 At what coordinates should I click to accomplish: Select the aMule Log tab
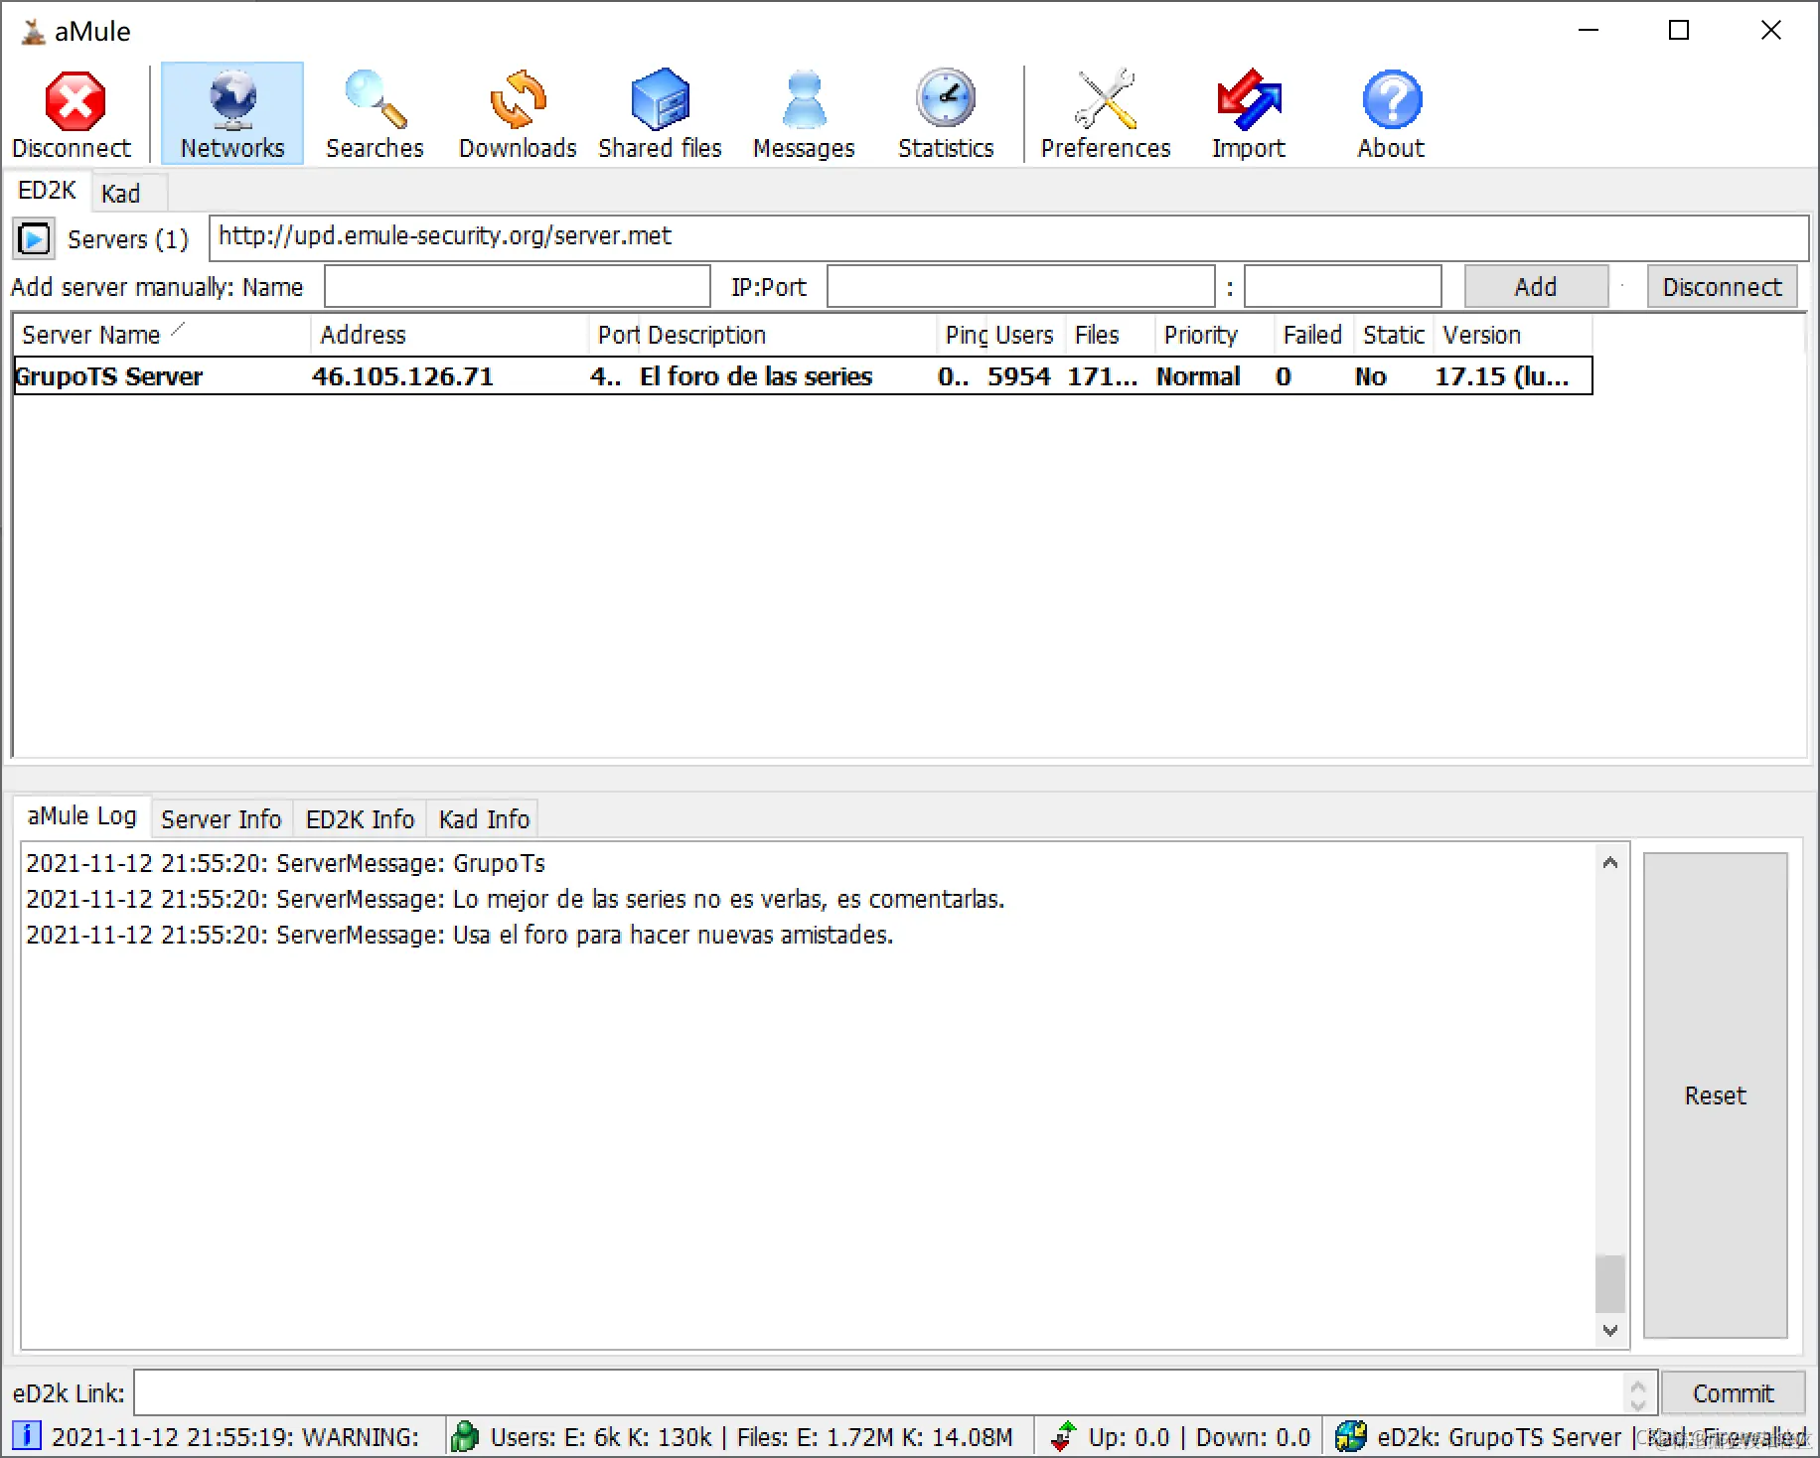[82, 816]
